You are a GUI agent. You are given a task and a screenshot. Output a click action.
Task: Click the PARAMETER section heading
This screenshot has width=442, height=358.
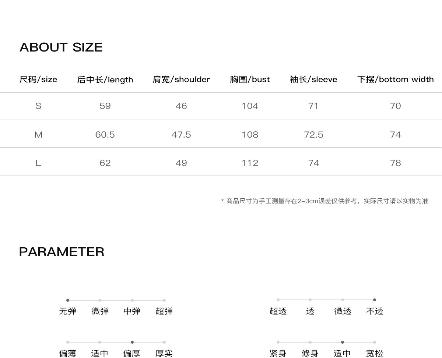(x=62, y=252)
